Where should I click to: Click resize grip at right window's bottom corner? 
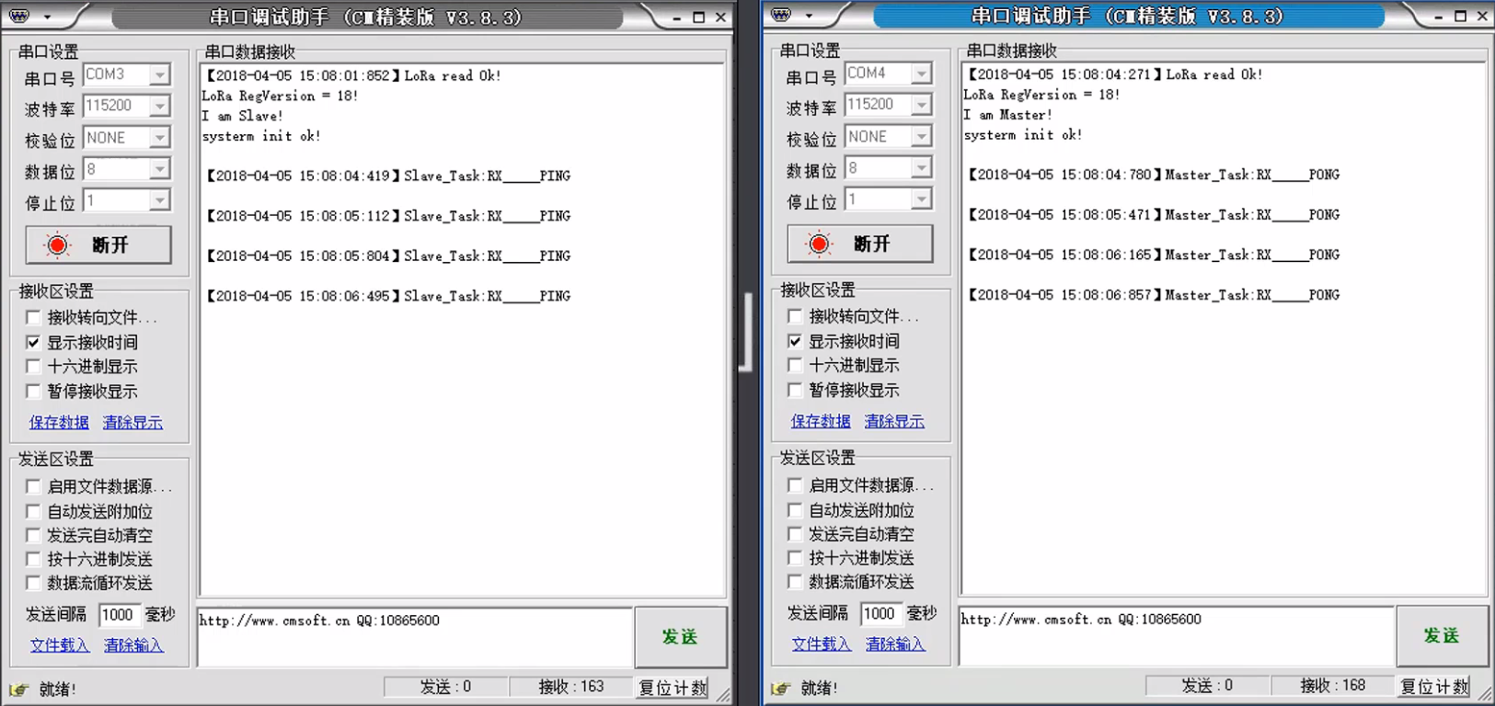point(1484,696)
